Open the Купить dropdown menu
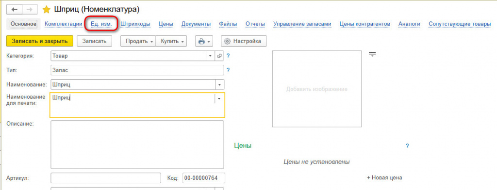This screenshot has width=497, height=190. [x=171, y=41]
